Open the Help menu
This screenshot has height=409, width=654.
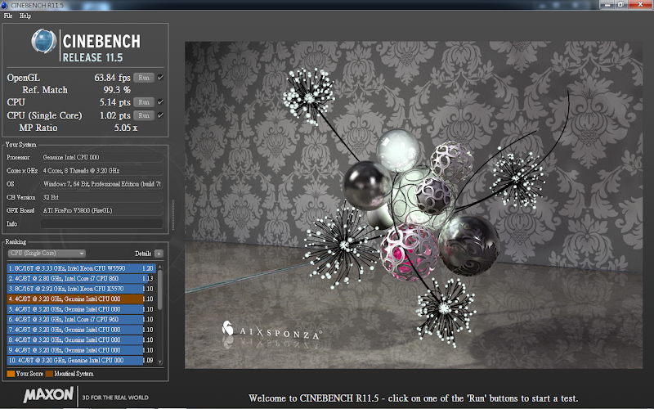pos(25,16)
